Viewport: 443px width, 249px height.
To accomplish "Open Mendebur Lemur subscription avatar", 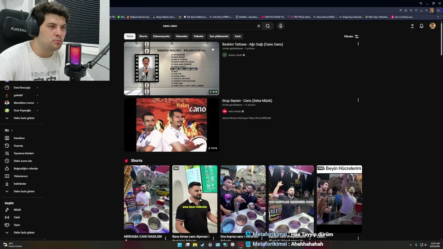I will tap(7, 103).
